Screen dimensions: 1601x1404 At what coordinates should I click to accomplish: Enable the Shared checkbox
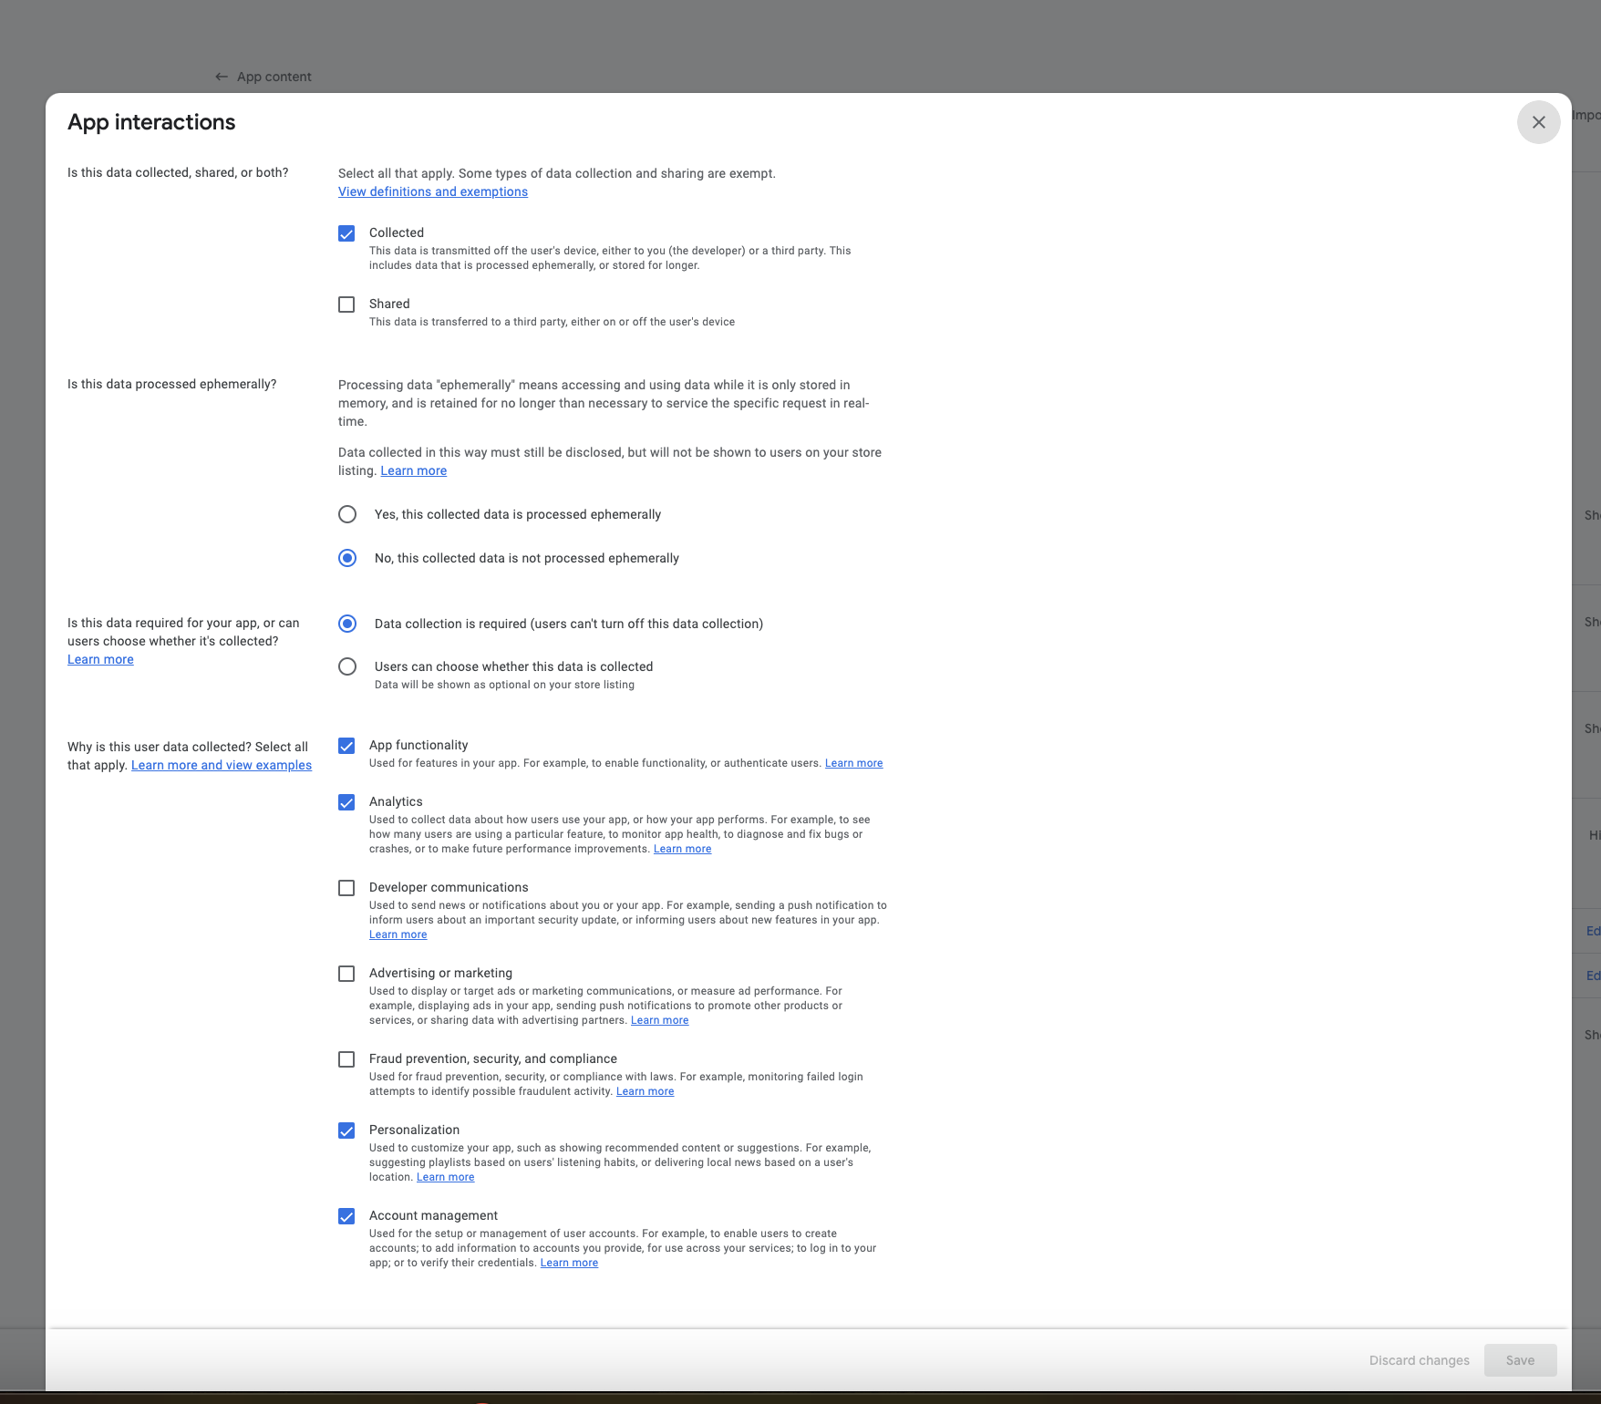click(346, 305)
